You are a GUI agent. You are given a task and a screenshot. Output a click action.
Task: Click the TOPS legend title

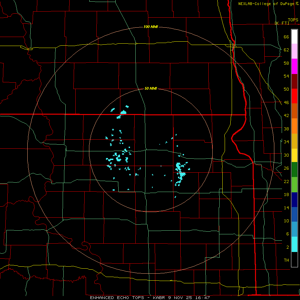pos(293,20)
